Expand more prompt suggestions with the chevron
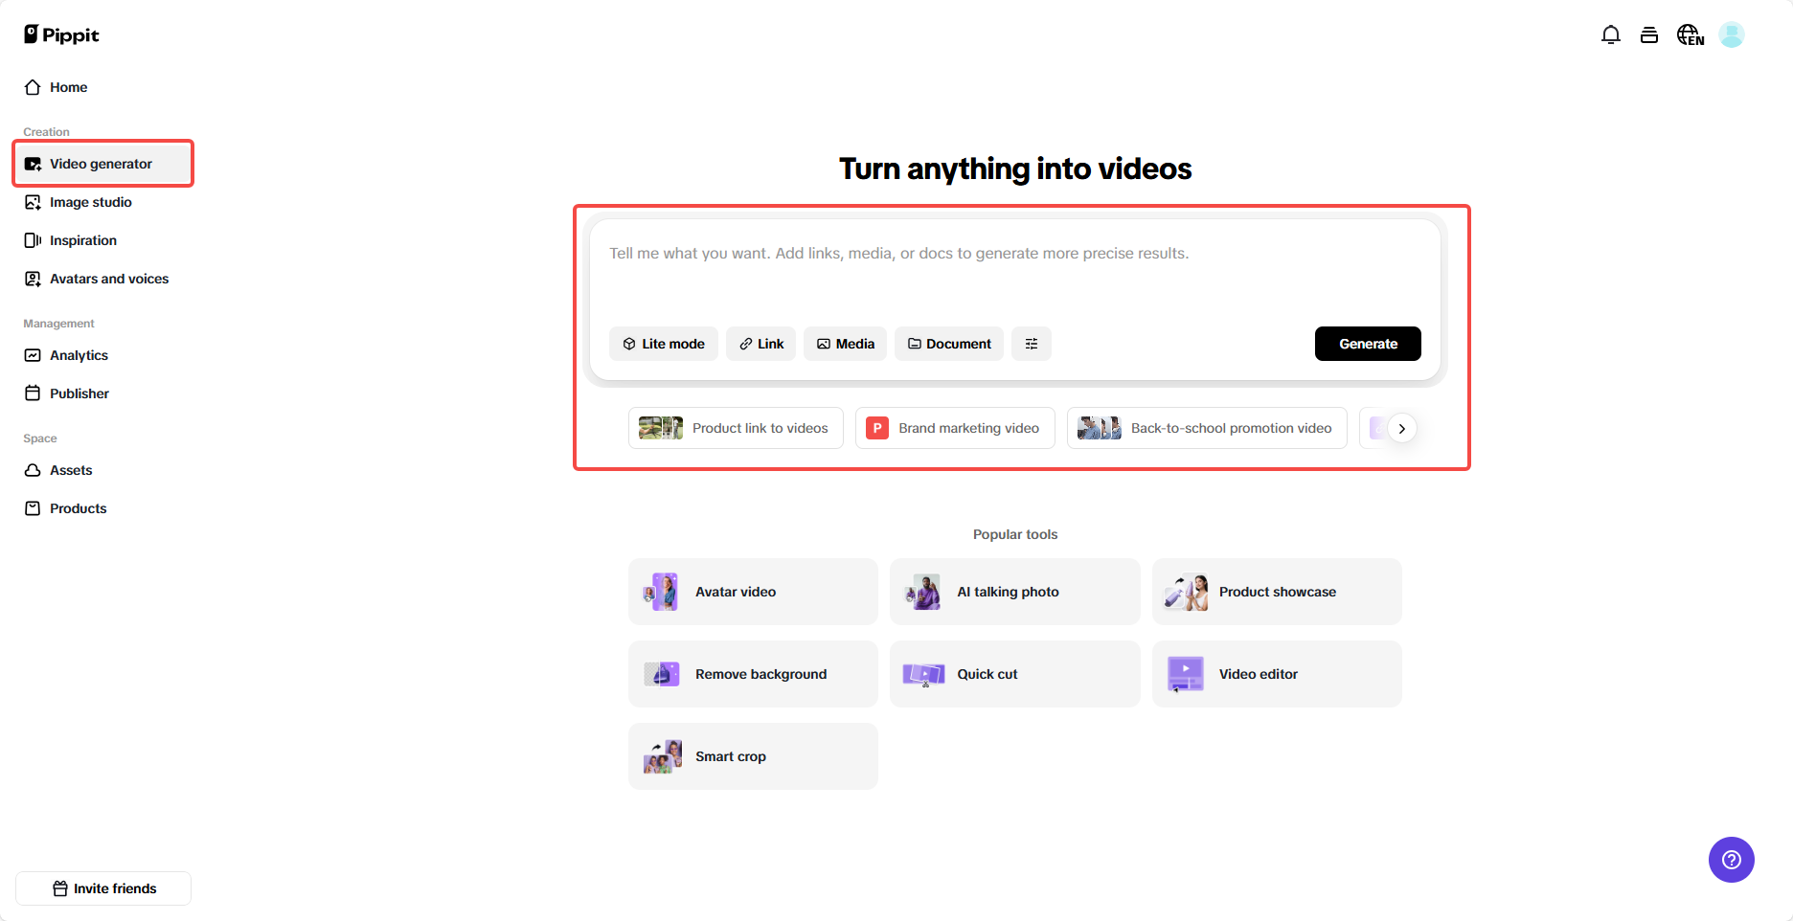 [1402, 428]
